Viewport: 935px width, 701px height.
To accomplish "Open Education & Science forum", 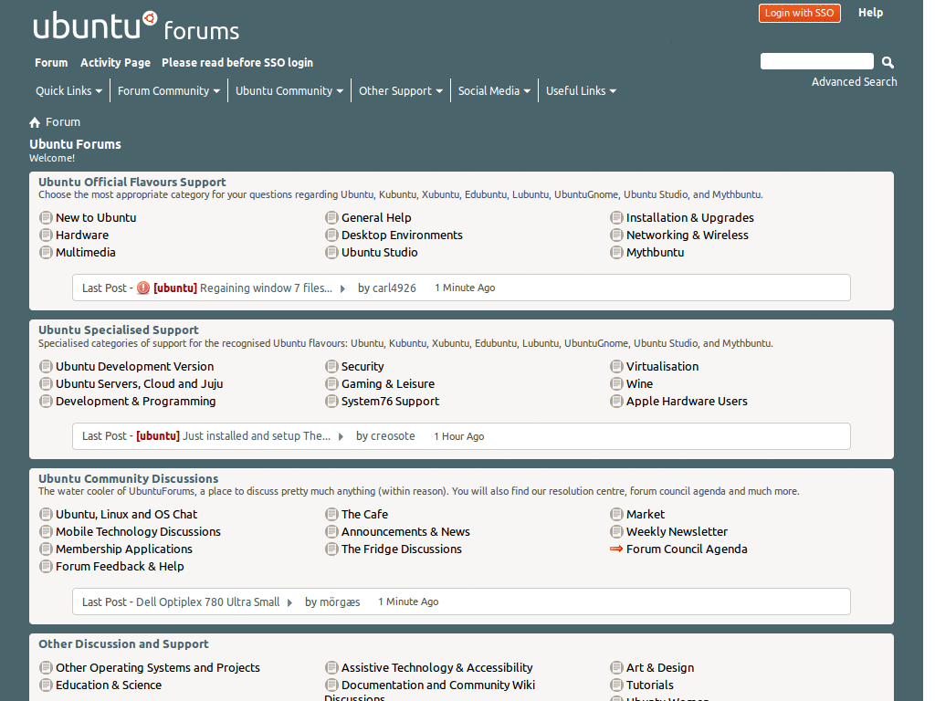I will coord(109,685).
